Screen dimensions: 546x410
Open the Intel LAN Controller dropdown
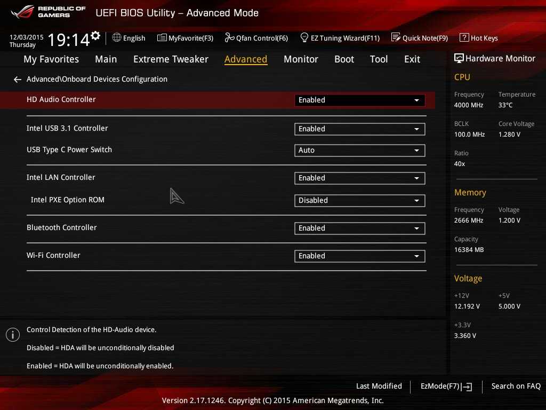point(359,178)
